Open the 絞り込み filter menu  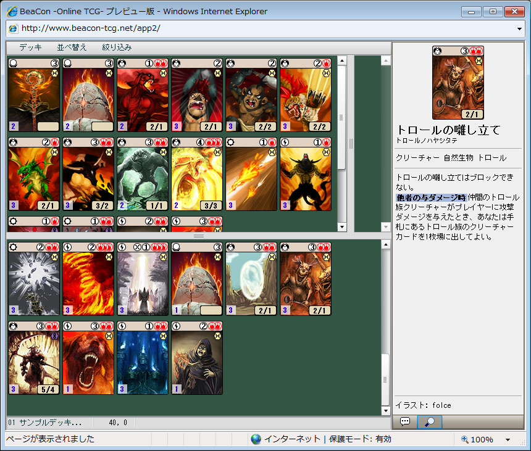click(x=117, y=48)
